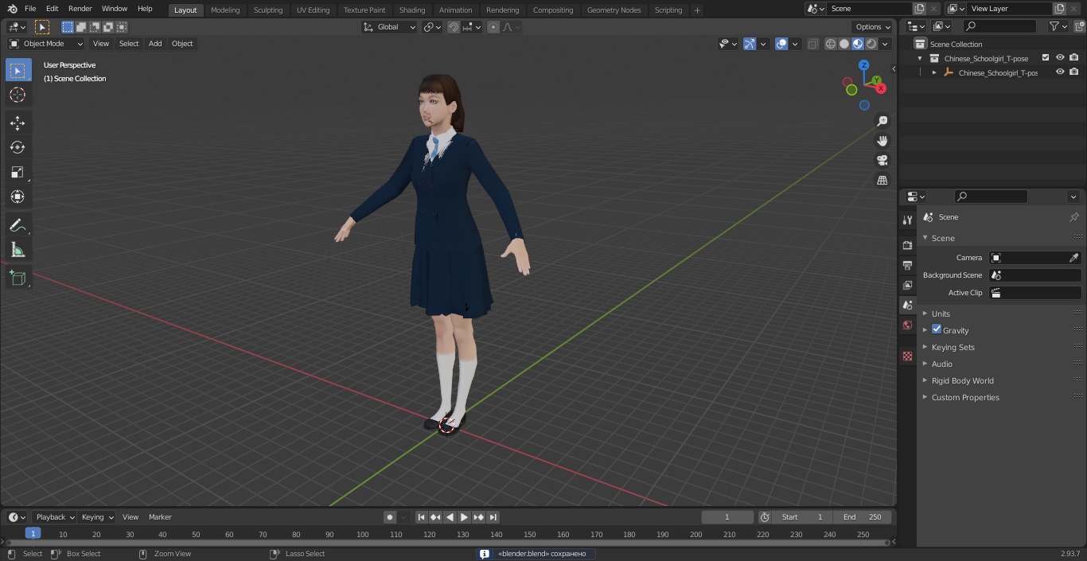Toggle exclude checkbox for Chinese_Schoolgirl_T-pose collection
1087x561 pixels.
pyautogui.click(x=1046, y=58)
